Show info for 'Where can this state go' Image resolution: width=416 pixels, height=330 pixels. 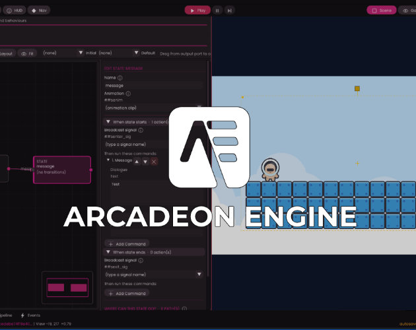pos(184,308)
